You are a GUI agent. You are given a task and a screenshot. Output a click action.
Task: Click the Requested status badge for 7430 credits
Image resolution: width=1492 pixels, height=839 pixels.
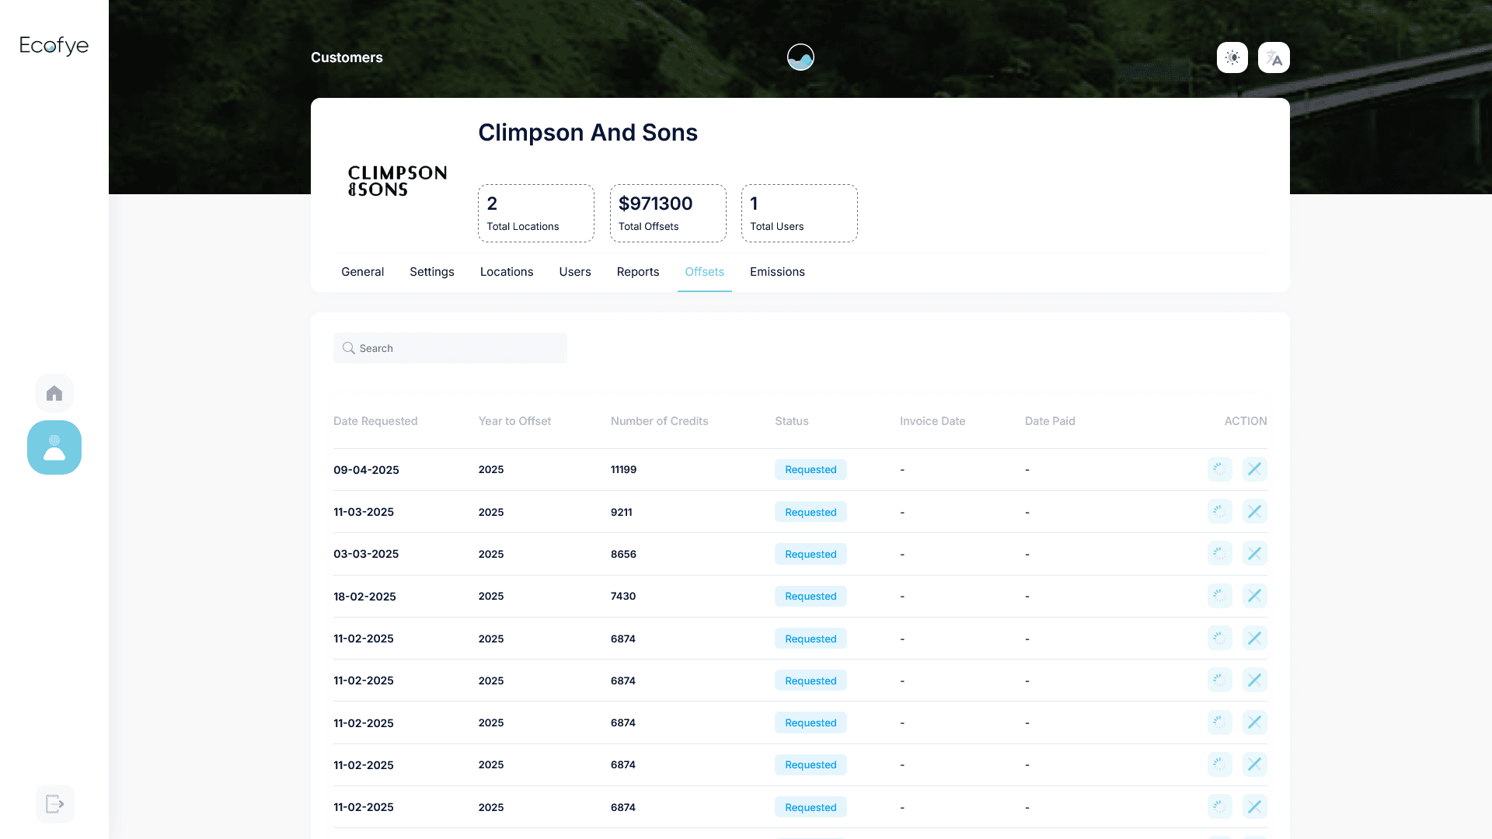coord(810,596)
